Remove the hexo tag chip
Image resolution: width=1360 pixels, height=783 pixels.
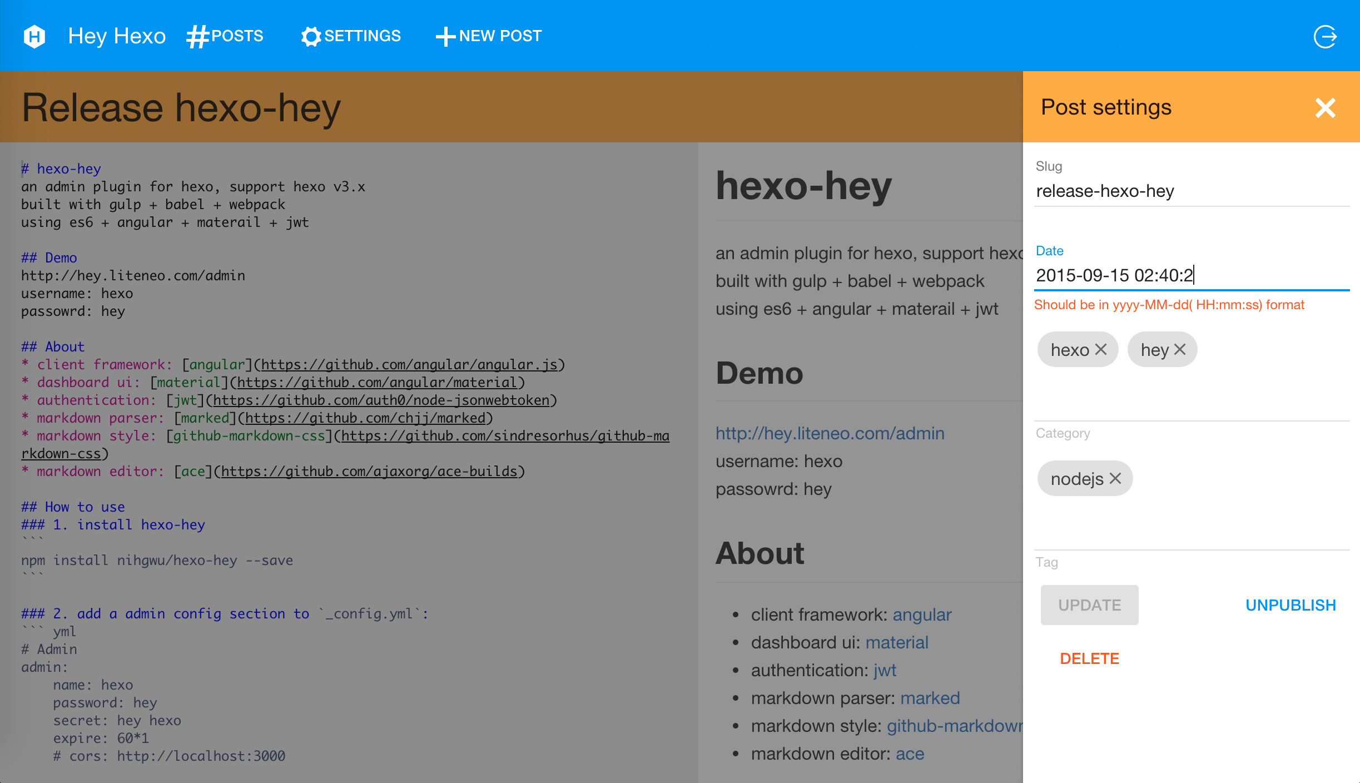(x=1101, y=349)
